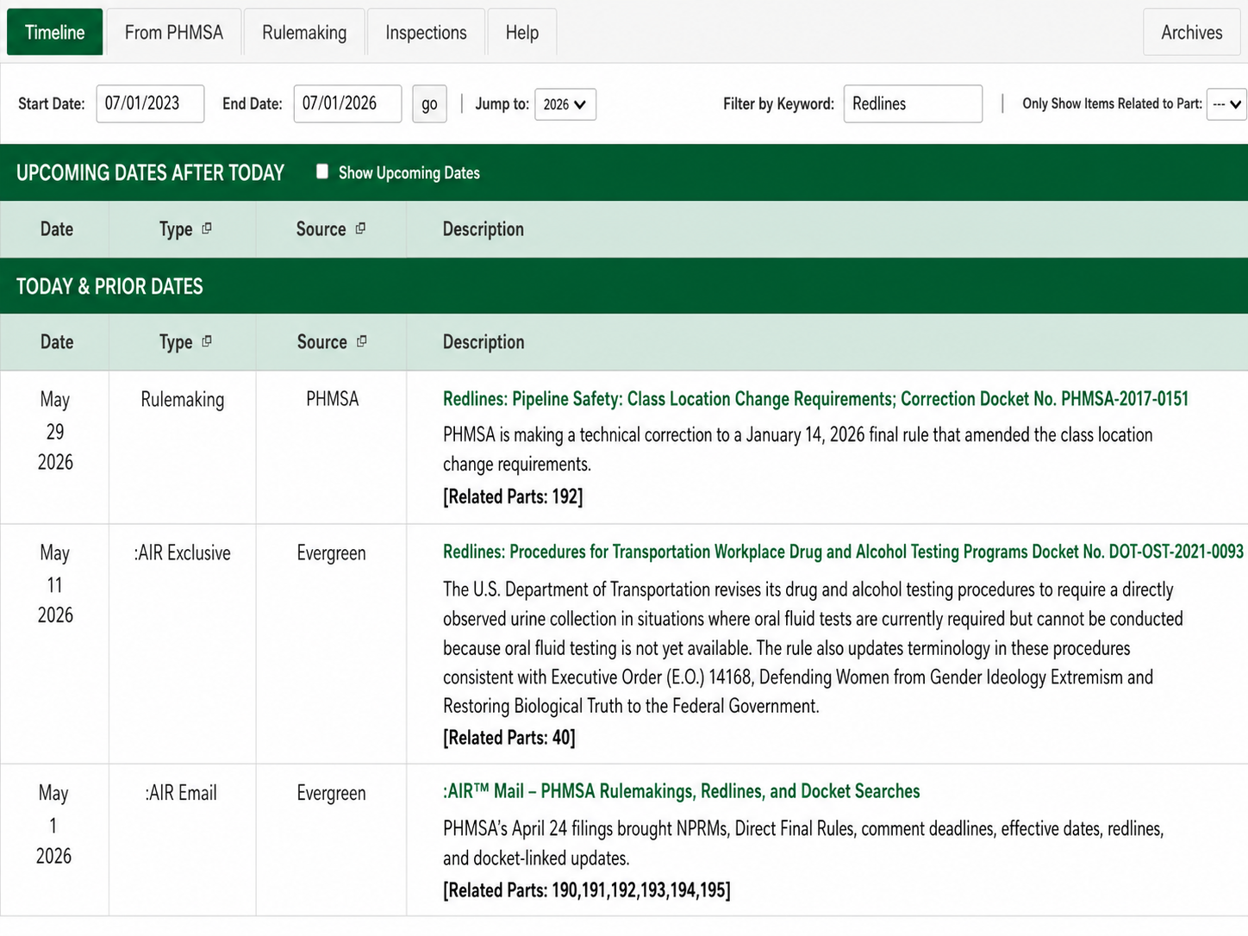The width and height of the screenshot is (1248, 936).
Task: Click the Date column header under Upcoming Dates
Action: 57,229
